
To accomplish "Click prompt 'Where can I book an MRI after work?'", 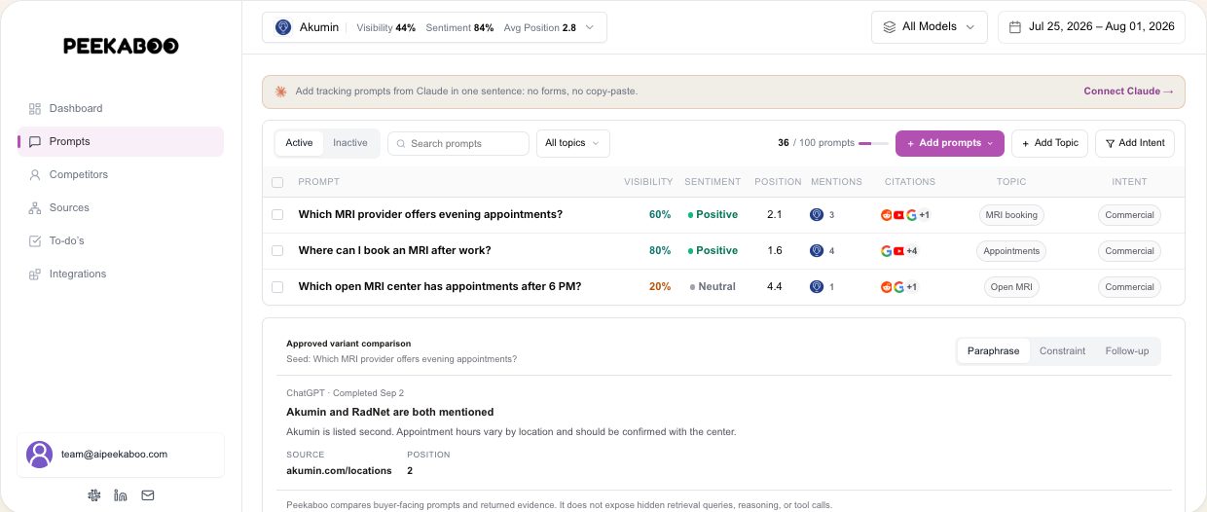I will tap(394, 251).
